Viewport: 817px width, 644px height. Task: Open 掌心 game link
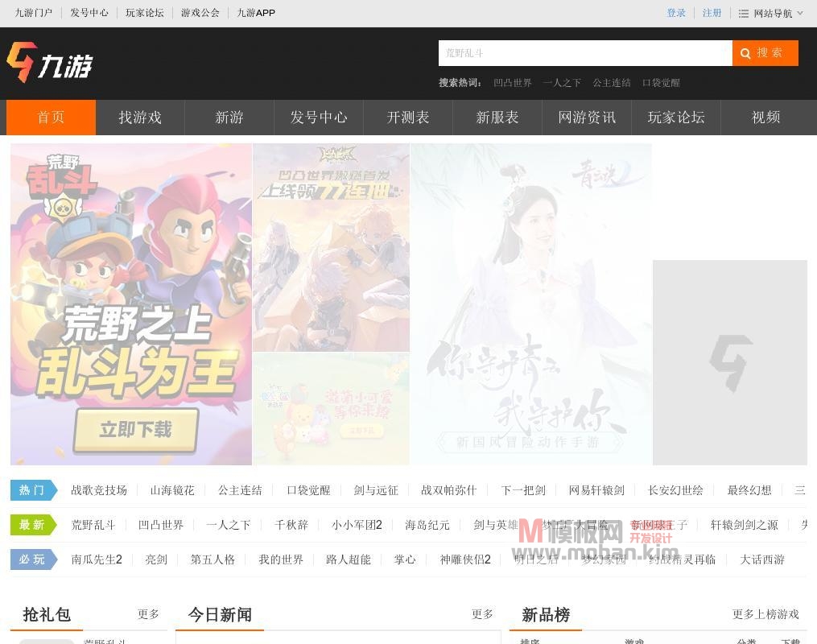pyautogui.click(x=405, y=559)
